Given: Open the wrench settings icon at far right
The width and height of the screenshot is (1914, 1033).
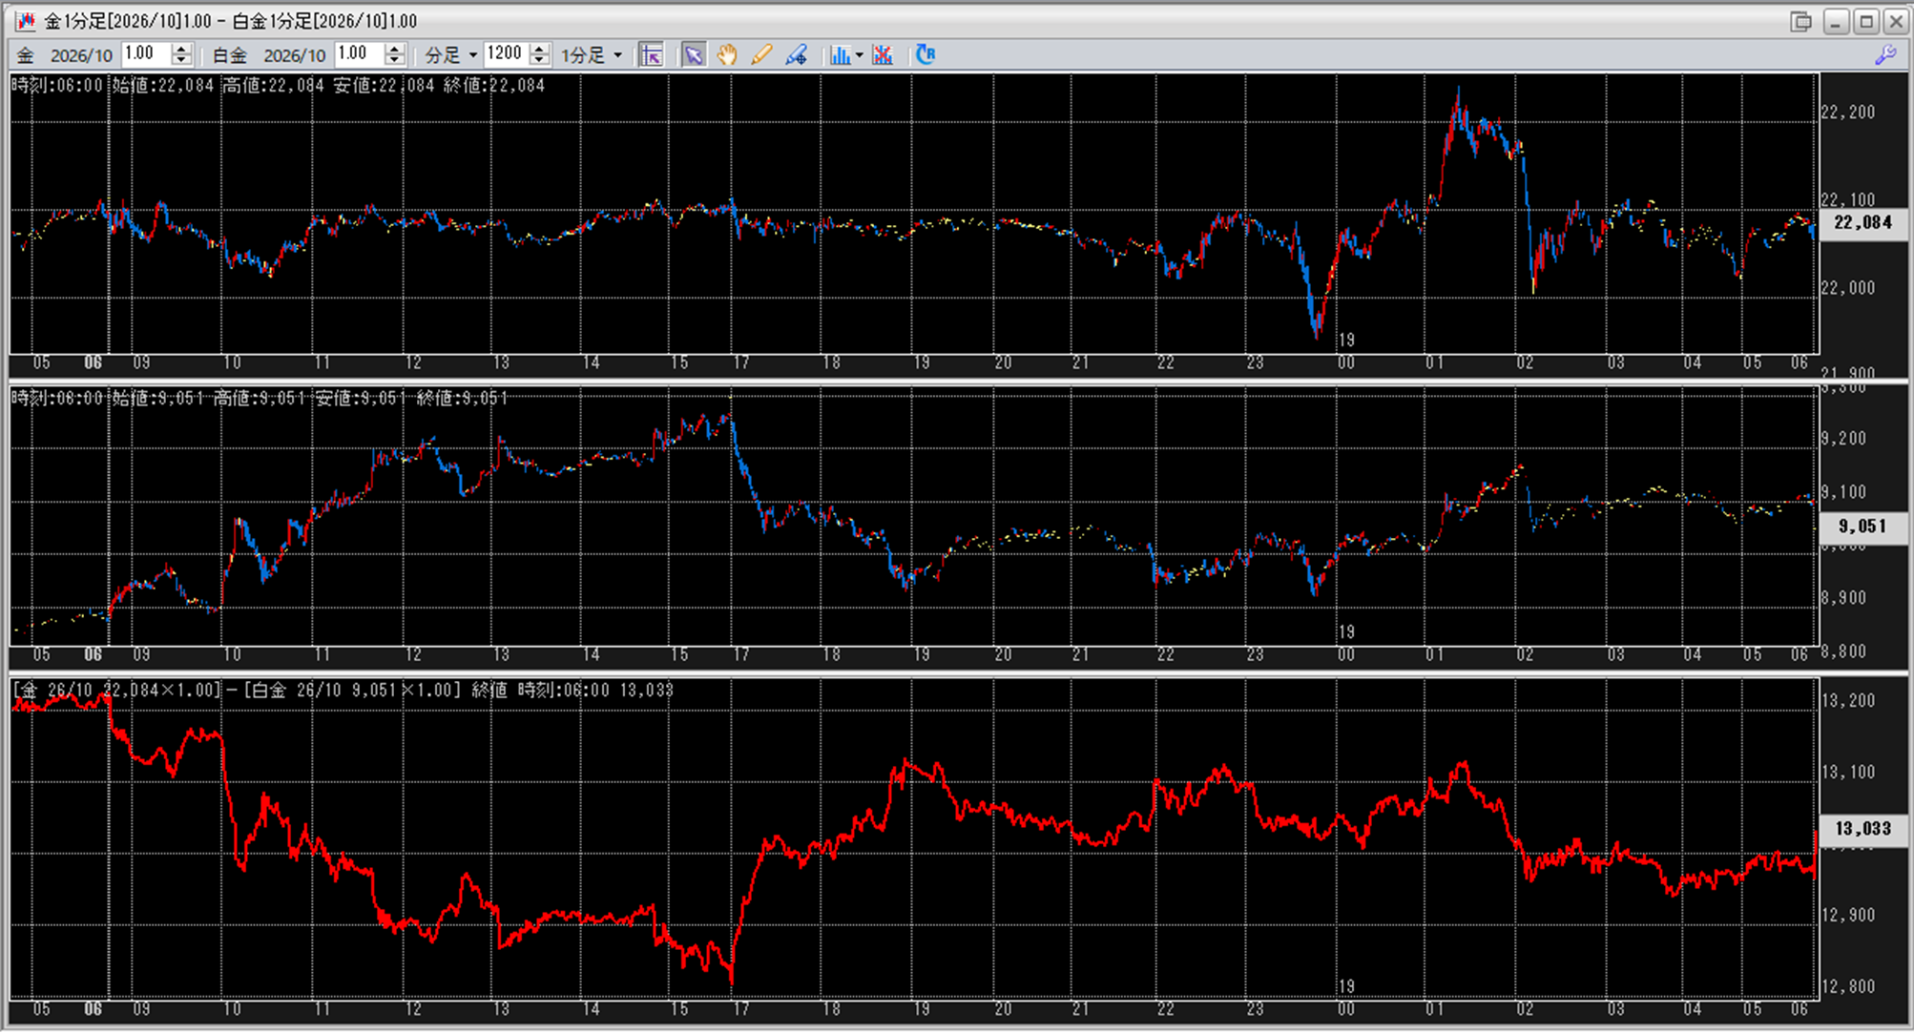Looking at the screenshot, I should (x=1885, y=54).
